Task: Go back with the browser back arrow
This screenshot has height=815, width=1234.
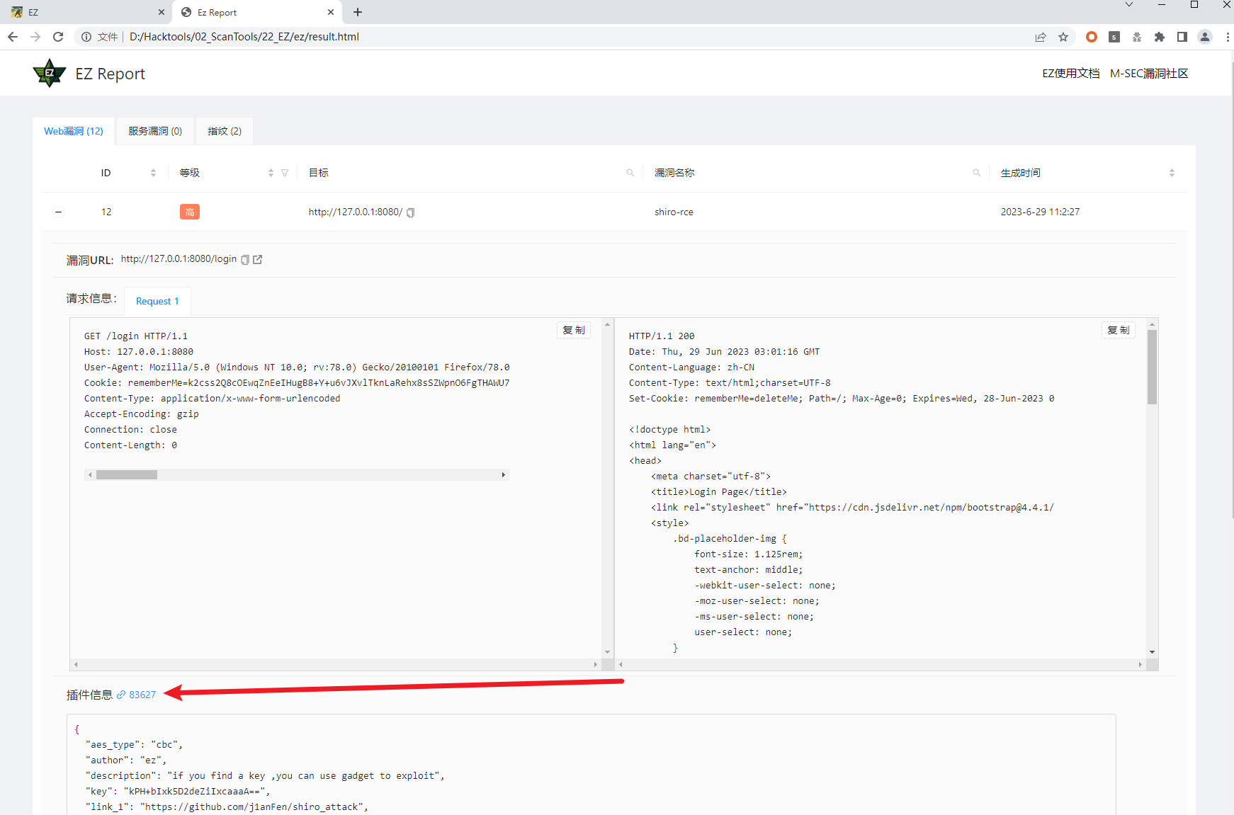Action: pos(13,37)
